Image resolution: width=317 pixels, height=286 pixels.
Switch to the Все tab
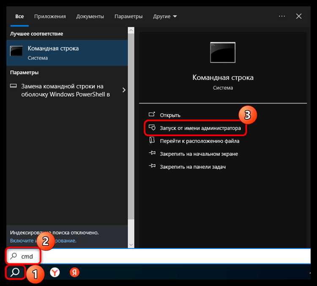pyautogui.click(x=19, y=16)
